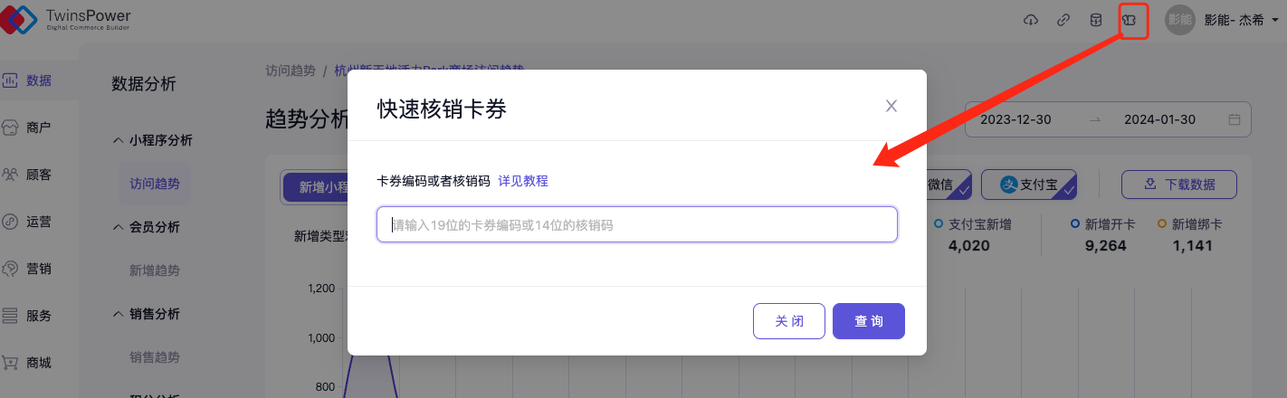Click the 查询 query button

pos(868,321)
